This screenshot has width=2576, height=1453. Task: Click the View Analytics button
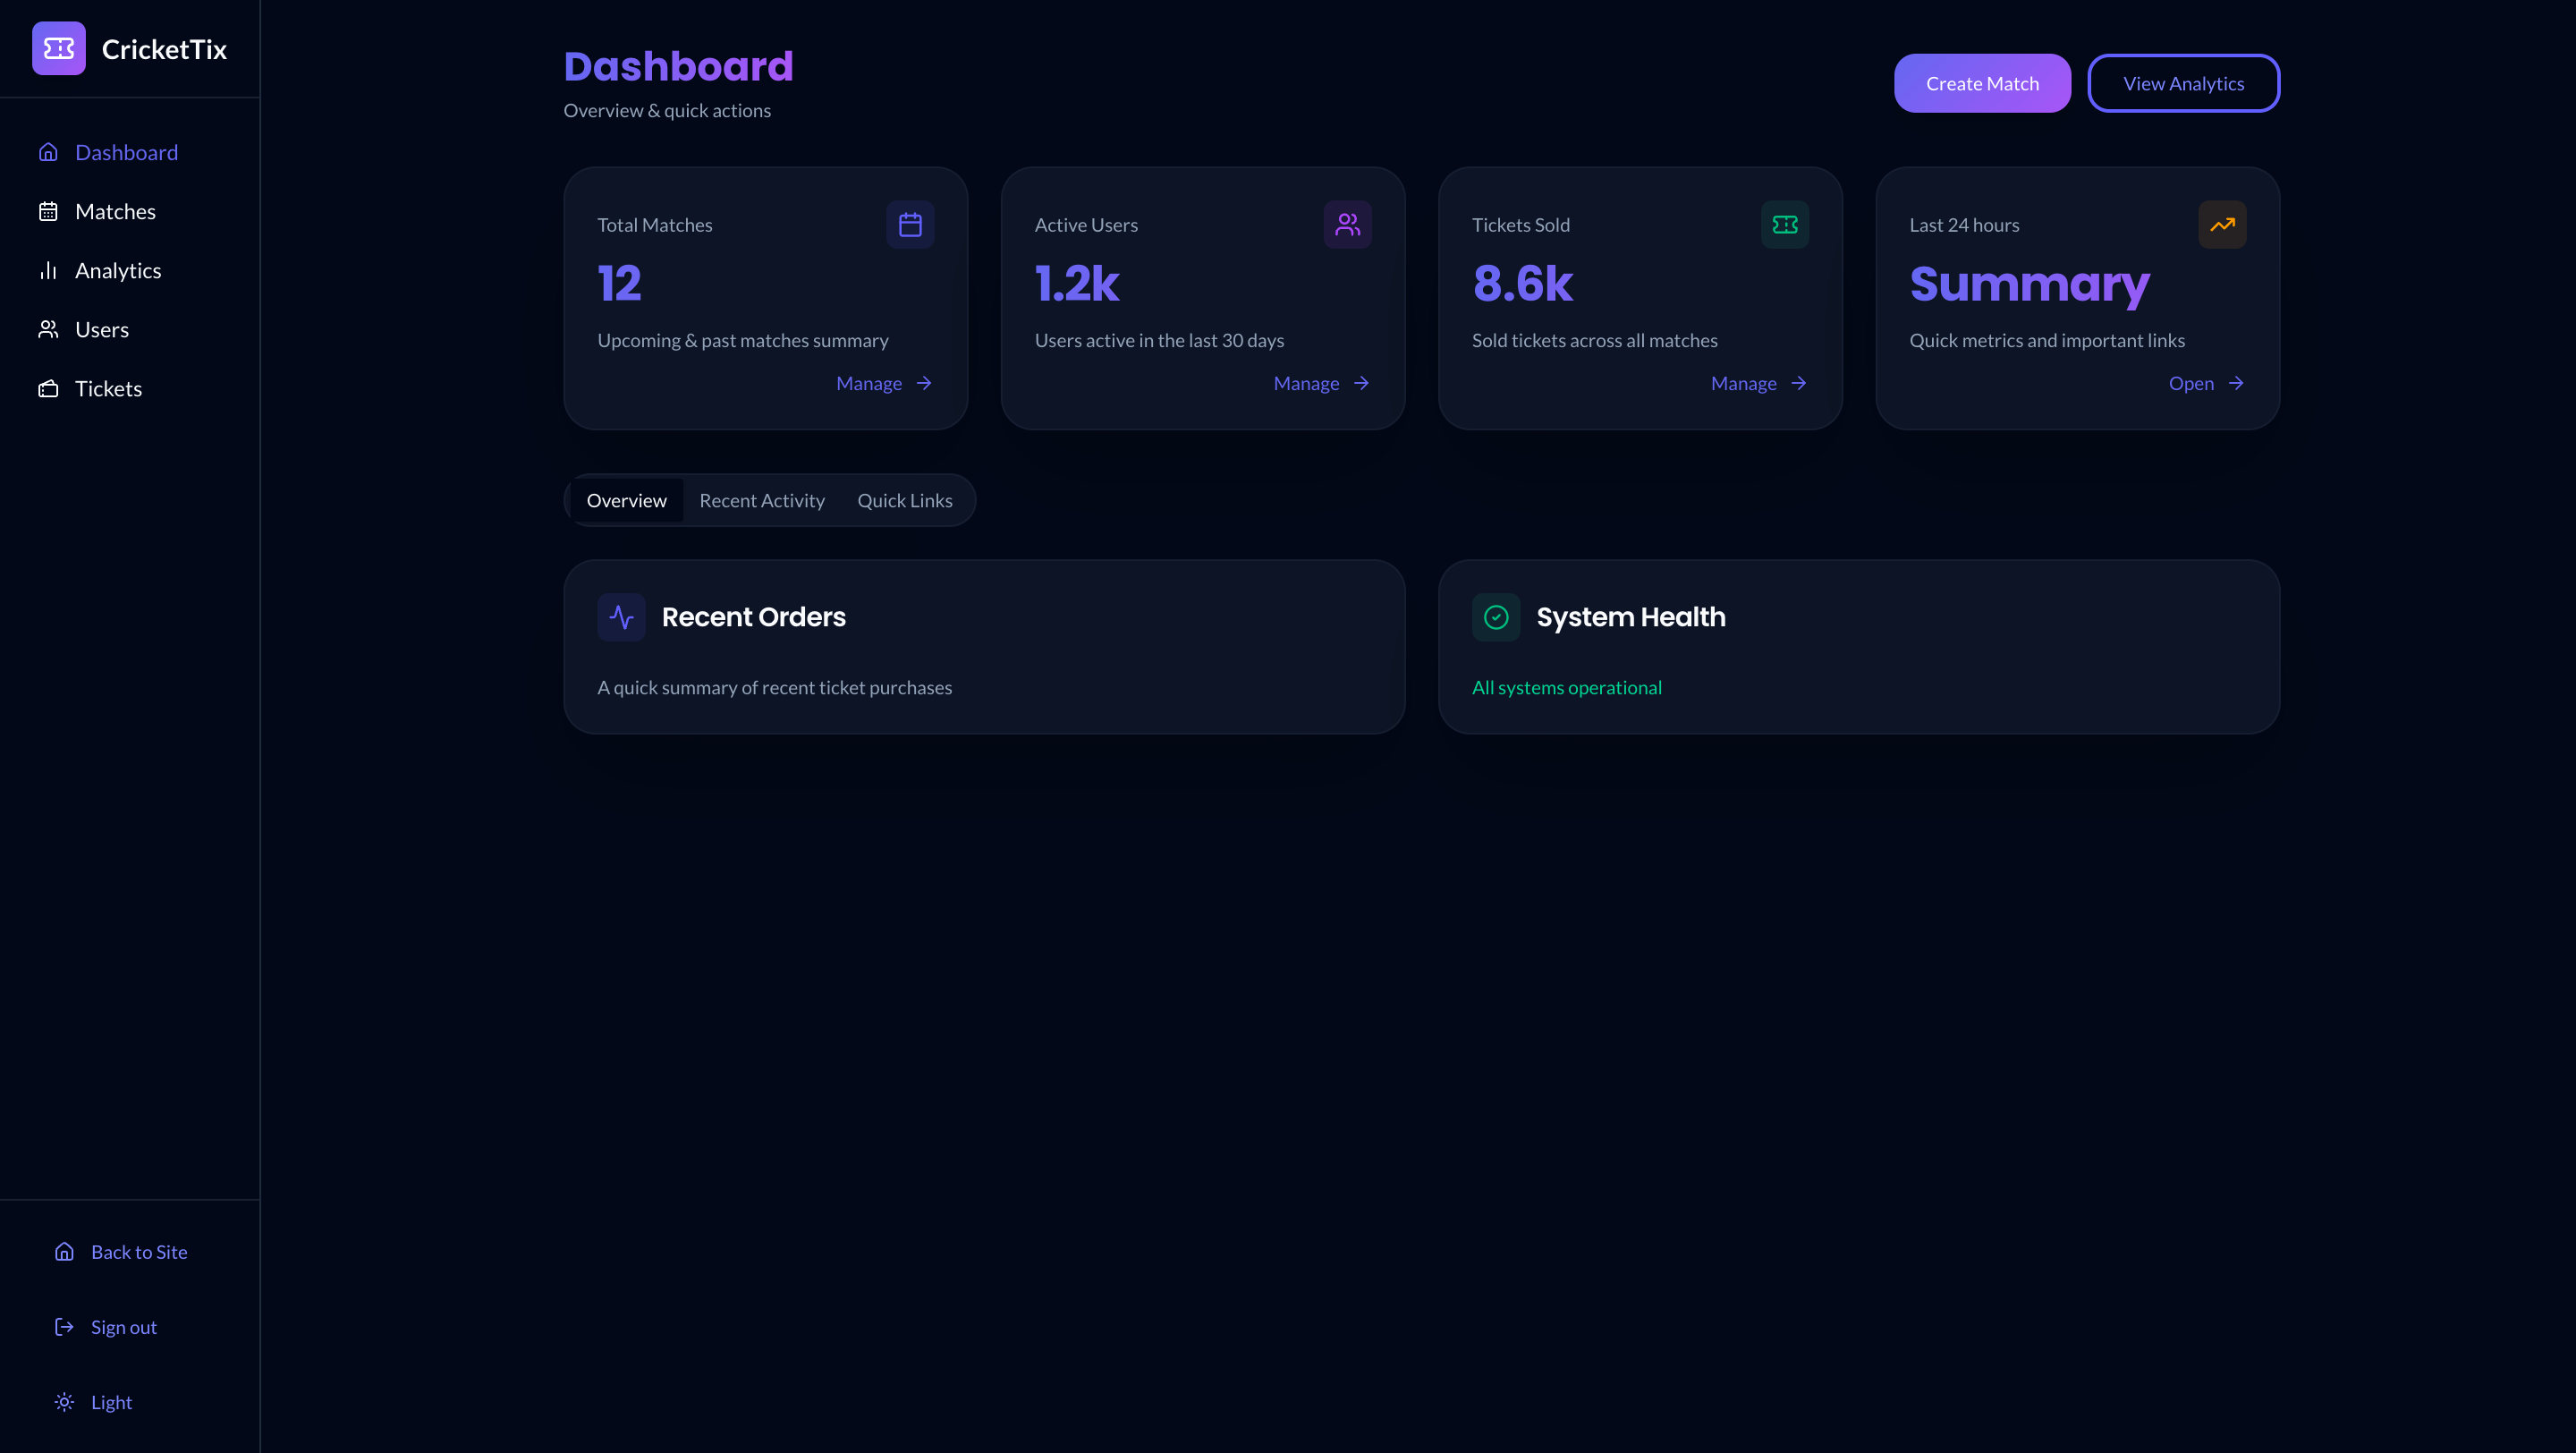pos(2182,84)
